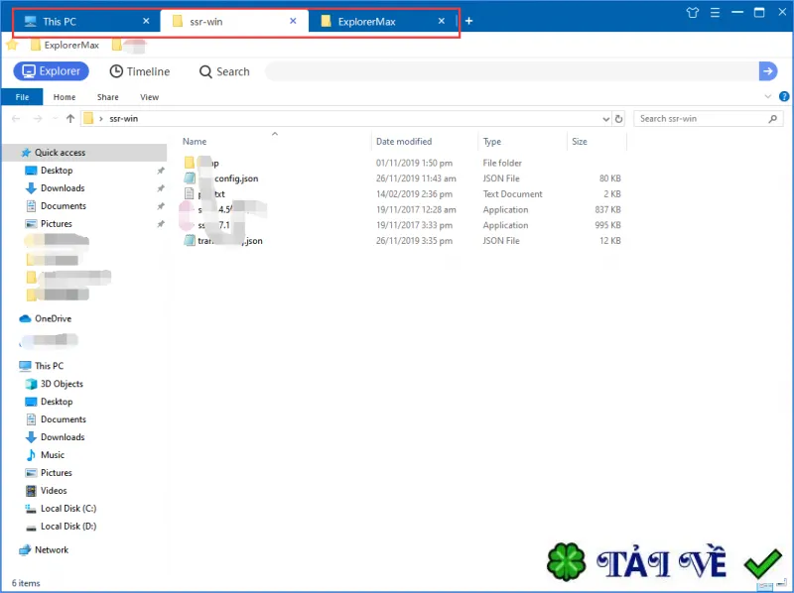Open the recent locations dropdown arrow

coord(55,119)
